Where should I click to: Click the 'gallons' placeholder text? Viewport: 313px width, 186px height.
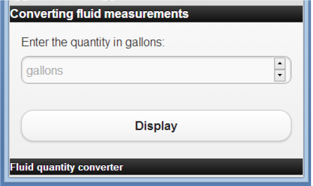[45, 71]
